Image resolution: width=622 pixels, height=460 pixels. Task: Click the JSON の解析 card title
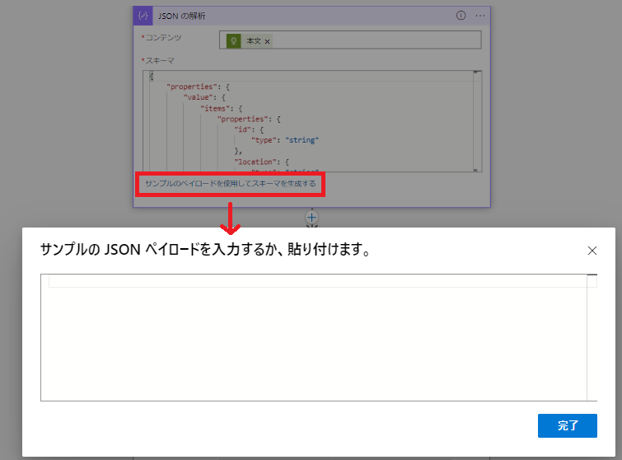click(x=182, y=16)
